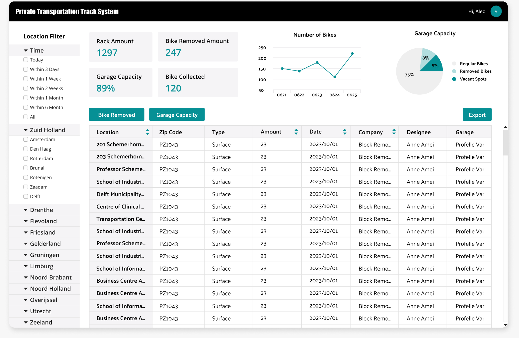Click the table vertical scrollbar thumb
Viewport: 519px width, 338px height.
pyautogui.click(x=505, y=143)
